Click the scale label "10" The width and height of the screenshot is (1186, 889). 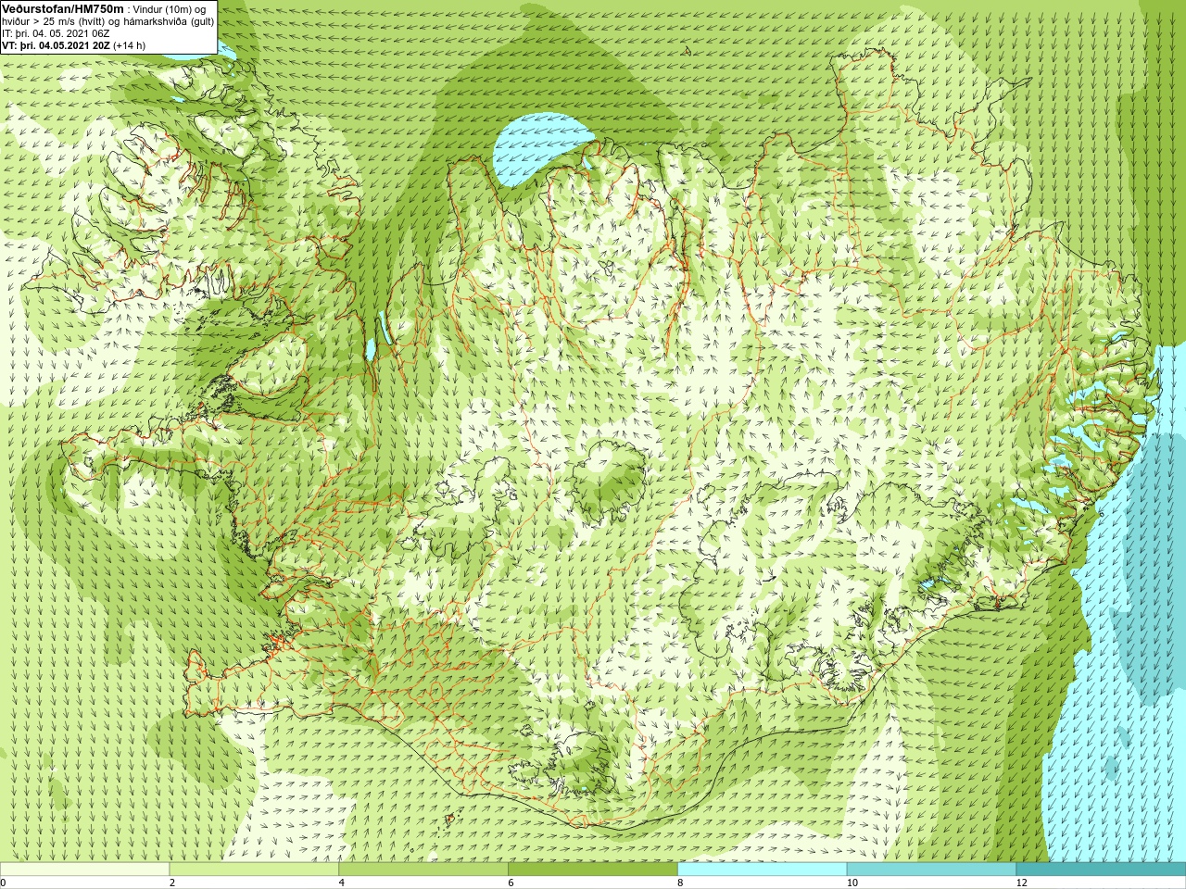tap(852, 883)
